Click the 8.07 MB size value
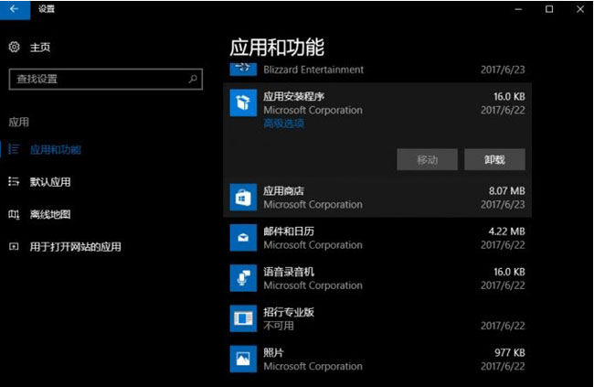Screen dimensions: 594x387 pos(506,191)
